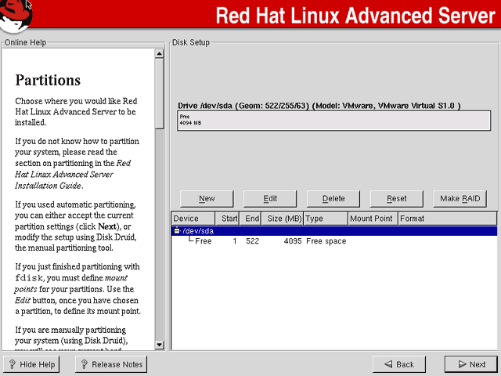Collapse the /dev/sda tree node
Image resolution: width=501 pixels, height=376 pixels.
(177, 230)
